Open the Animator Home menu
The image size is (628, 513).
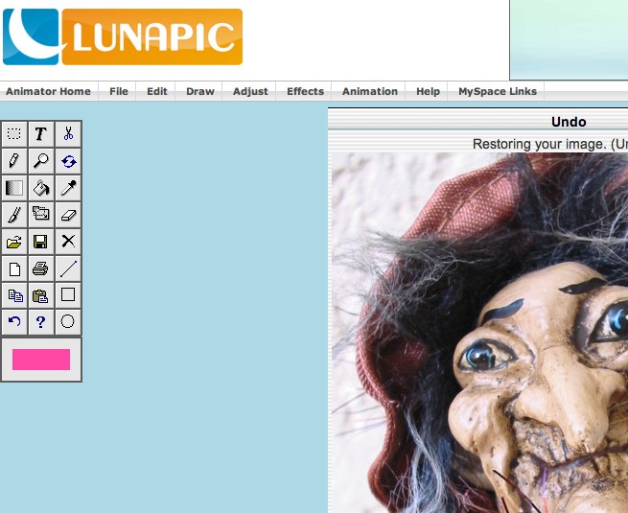coord(48,91)
